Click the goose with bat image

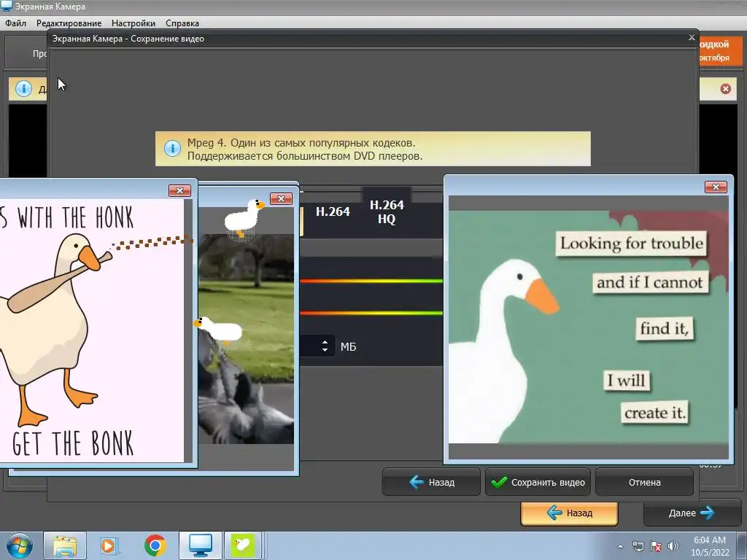click(x=91, y=330)
